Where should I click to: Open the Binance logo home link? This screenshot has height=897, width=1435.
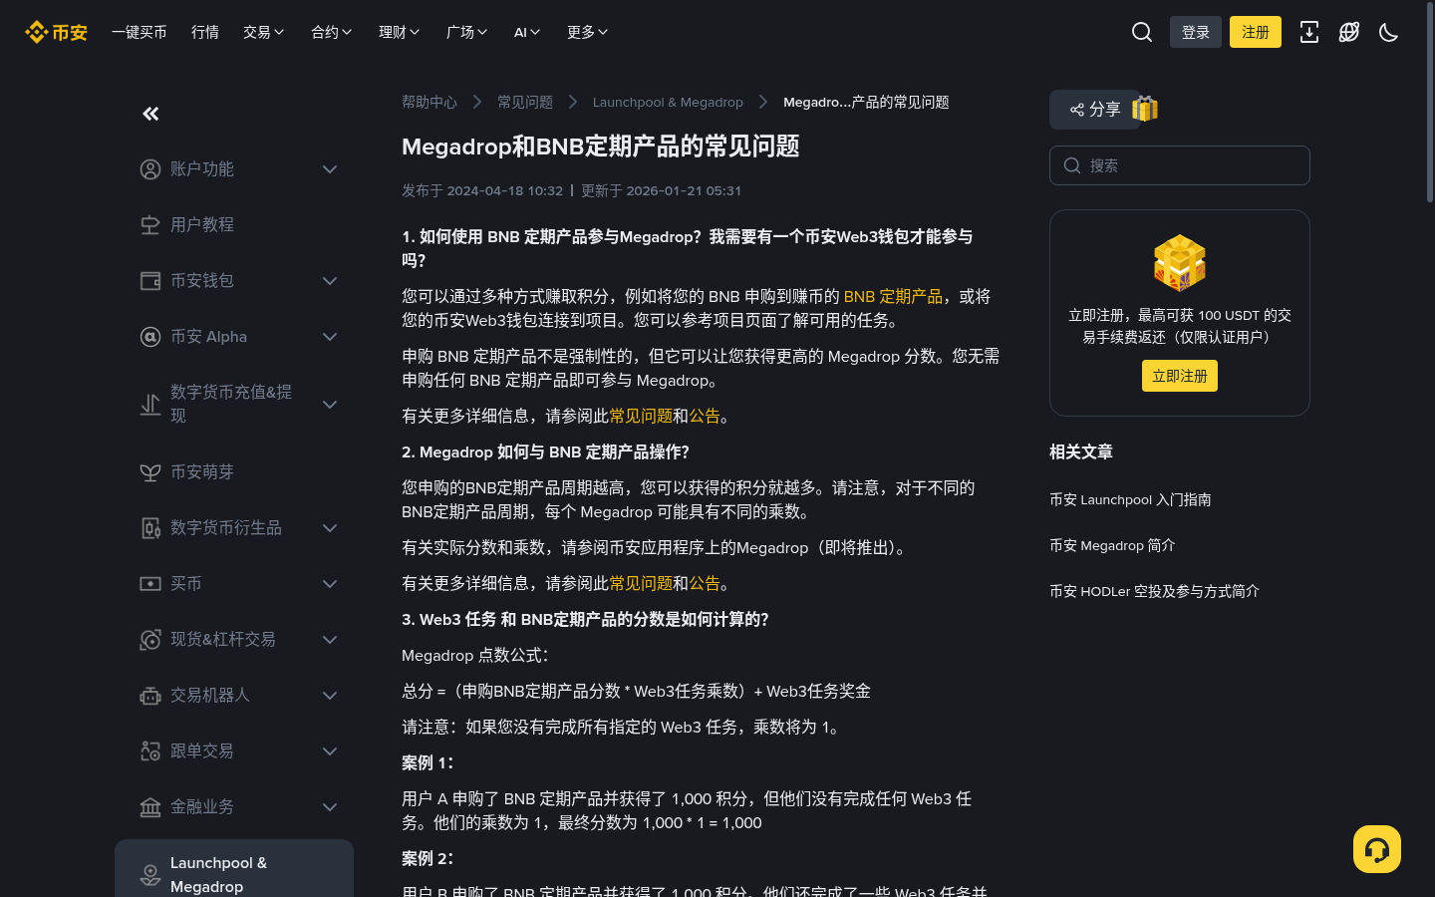[x=56, y=32]
